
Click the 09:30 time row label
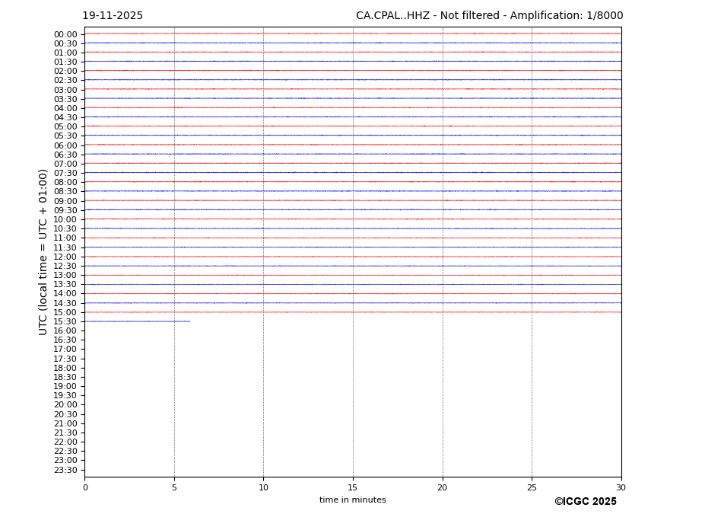65,210
